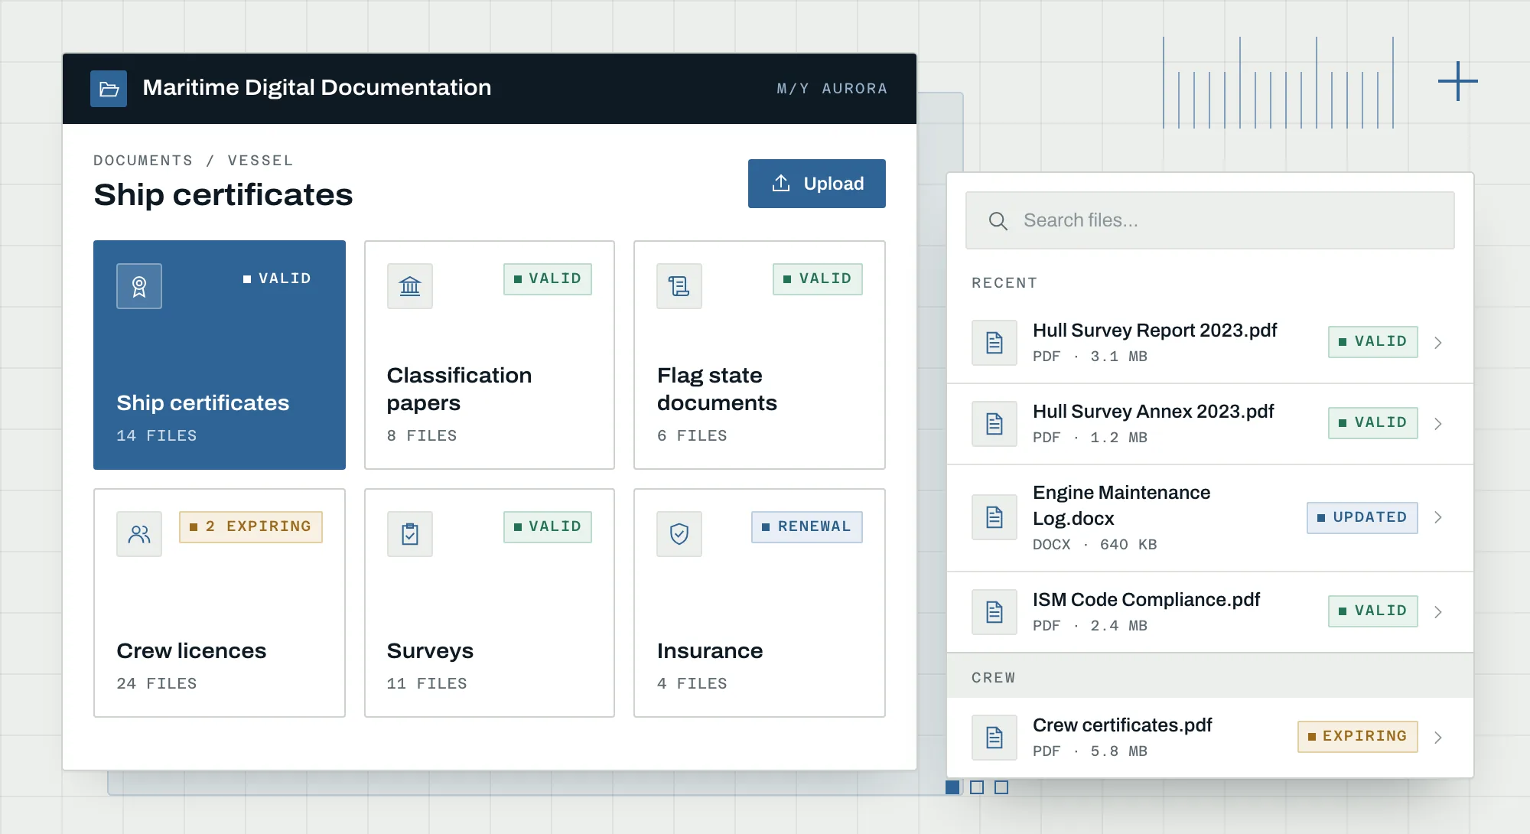
Task: Click file icon beside Hull Survey Report 2023.pdf
Action: pos(994,343)
